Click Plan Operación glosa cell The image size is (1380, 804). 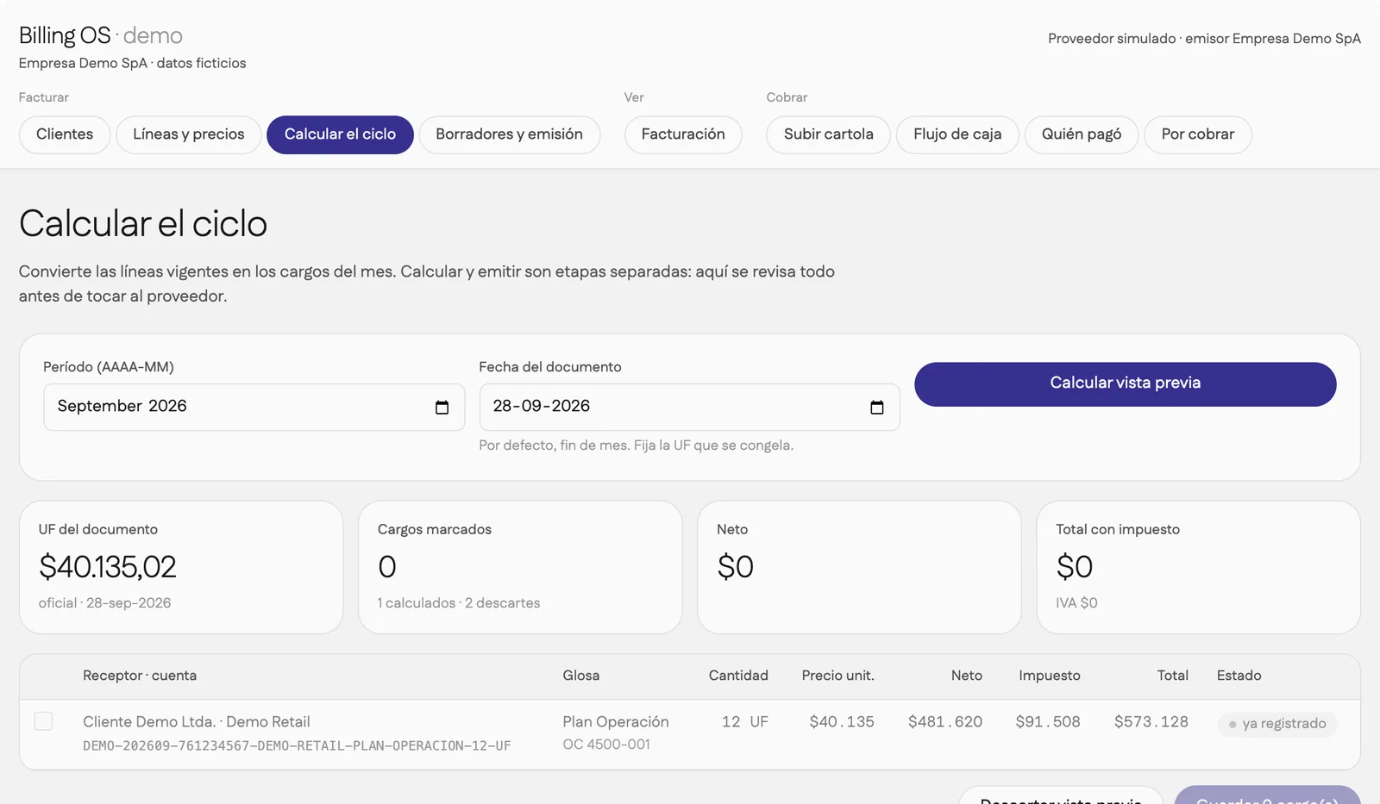tap(616, 722)
